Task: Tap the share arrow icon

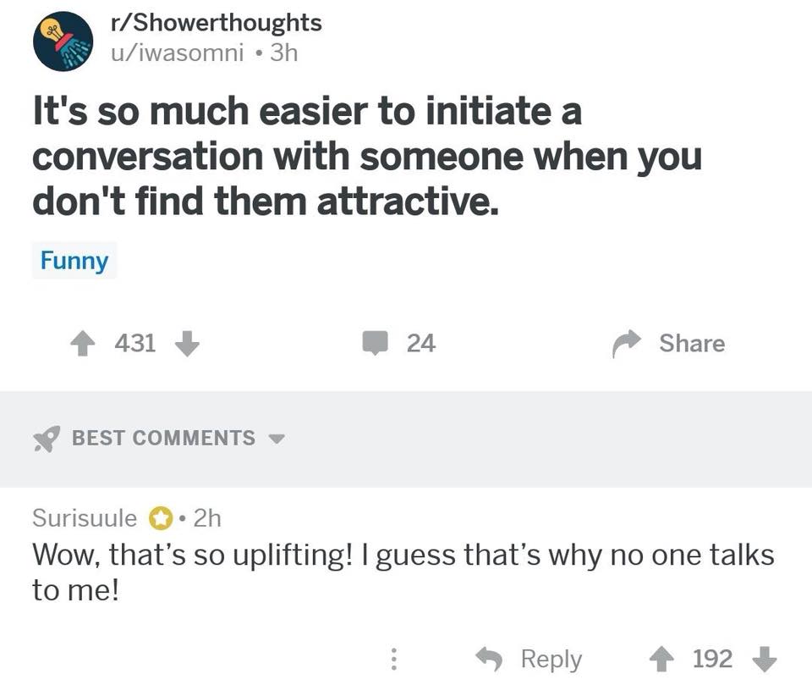Action: (x=627, y=344)
